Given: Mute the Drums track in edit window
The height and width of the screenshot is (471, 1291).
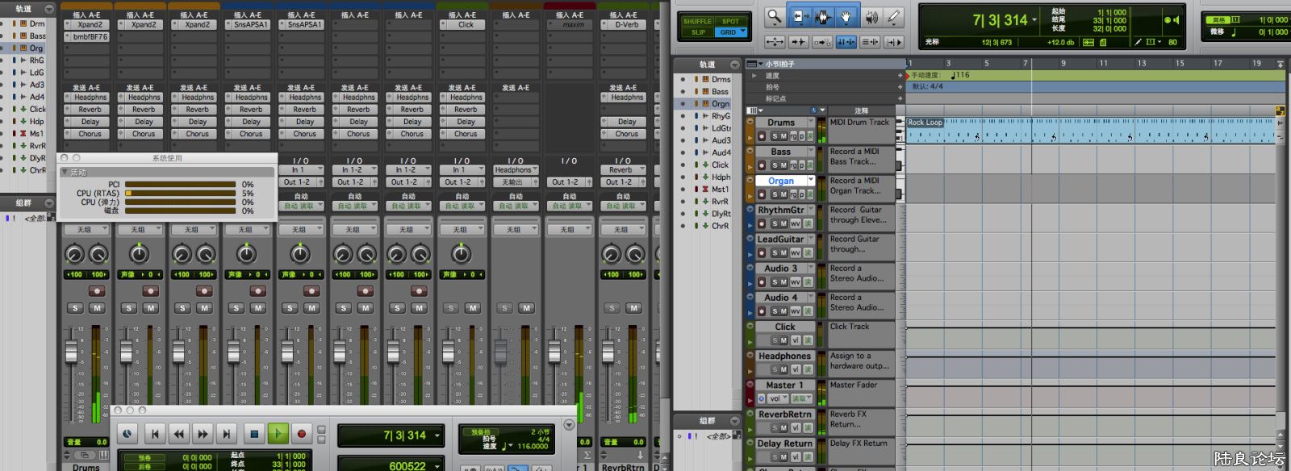Looking at the screenshot, I should [x=783, y=136].
